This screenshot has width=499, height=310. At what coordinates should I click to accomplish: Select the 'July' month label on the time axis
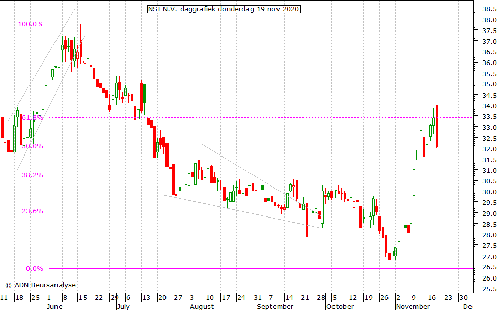tap(123, 306)
